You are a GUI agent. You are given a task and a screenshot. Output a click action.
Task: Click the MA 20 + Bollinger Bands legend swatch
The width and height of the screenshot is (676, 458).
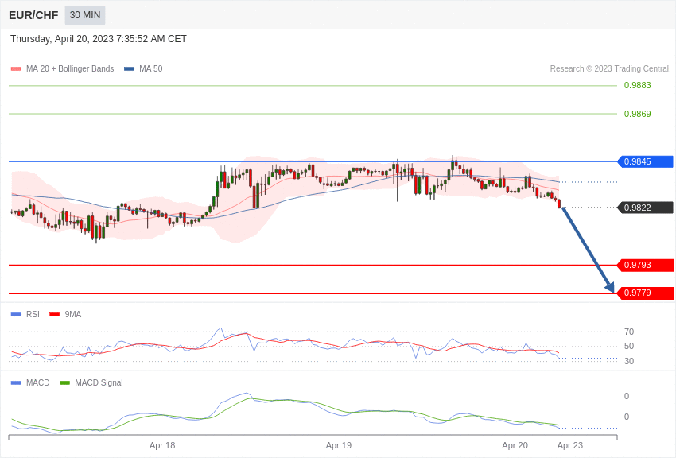(x=16, y=69)
